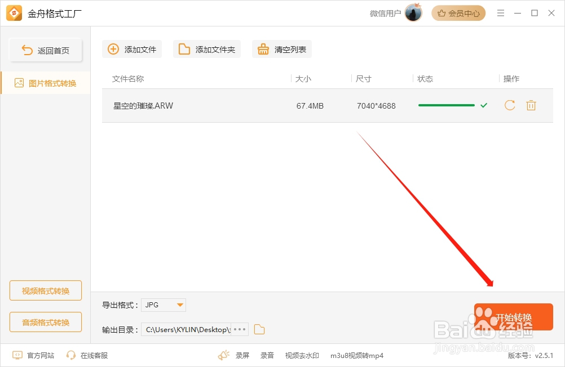565x367 pixels.
Task: Click the green conversion progress bar
Action: [x=446, y=105]
